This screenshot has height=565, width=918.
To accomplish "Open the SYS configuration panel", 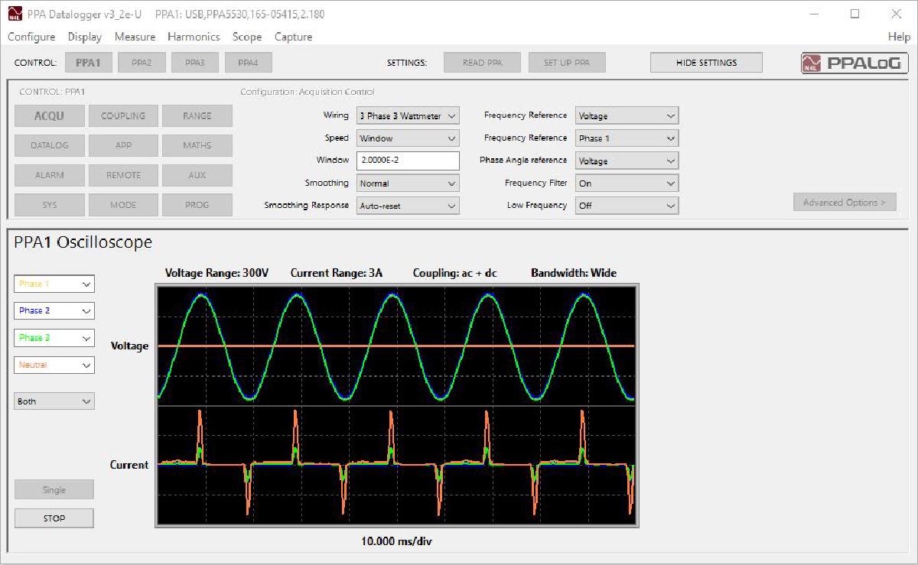I will 49,204.
